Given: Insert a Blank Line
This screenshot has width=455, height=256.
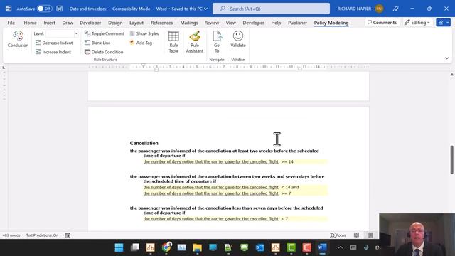Looking at the screenshot, I should pyautogui.click(x=97, y=43).
